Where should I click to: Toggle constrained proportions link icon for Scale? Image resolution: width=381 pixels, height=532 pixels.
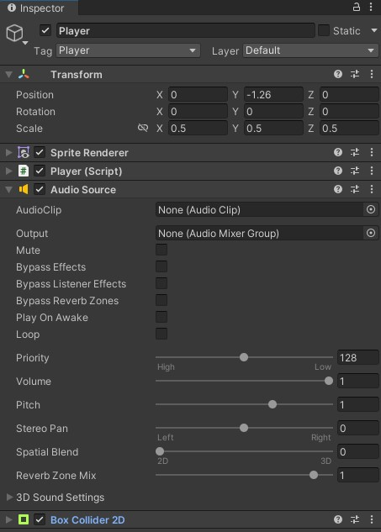point(143,128)
